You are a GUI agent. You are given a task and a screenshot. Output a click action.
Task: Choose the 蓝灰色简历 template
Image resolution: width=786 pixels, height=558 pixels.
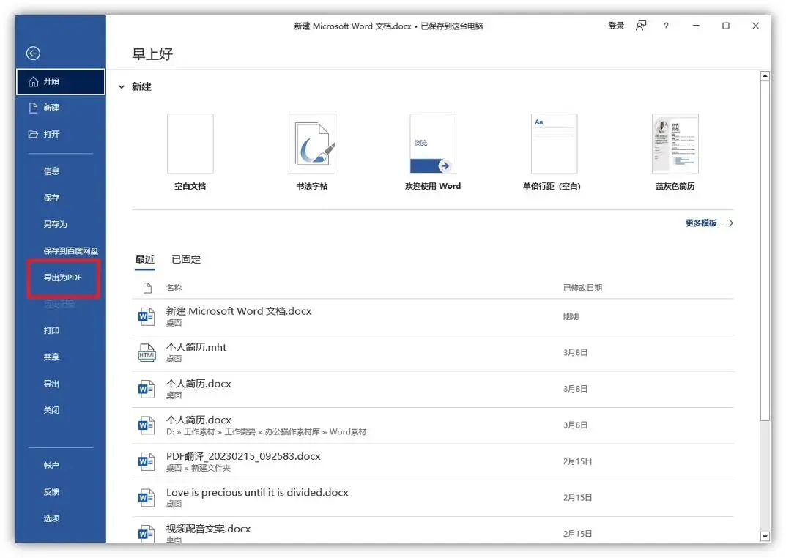[x=675, y=144]
